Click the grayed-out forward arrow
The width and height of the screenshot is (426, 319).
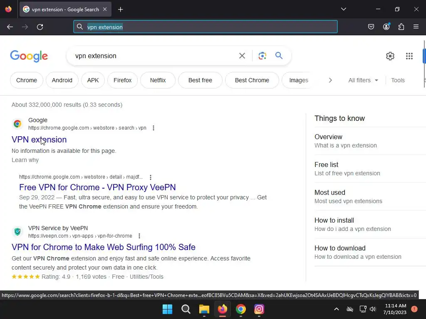click(25, 27)
